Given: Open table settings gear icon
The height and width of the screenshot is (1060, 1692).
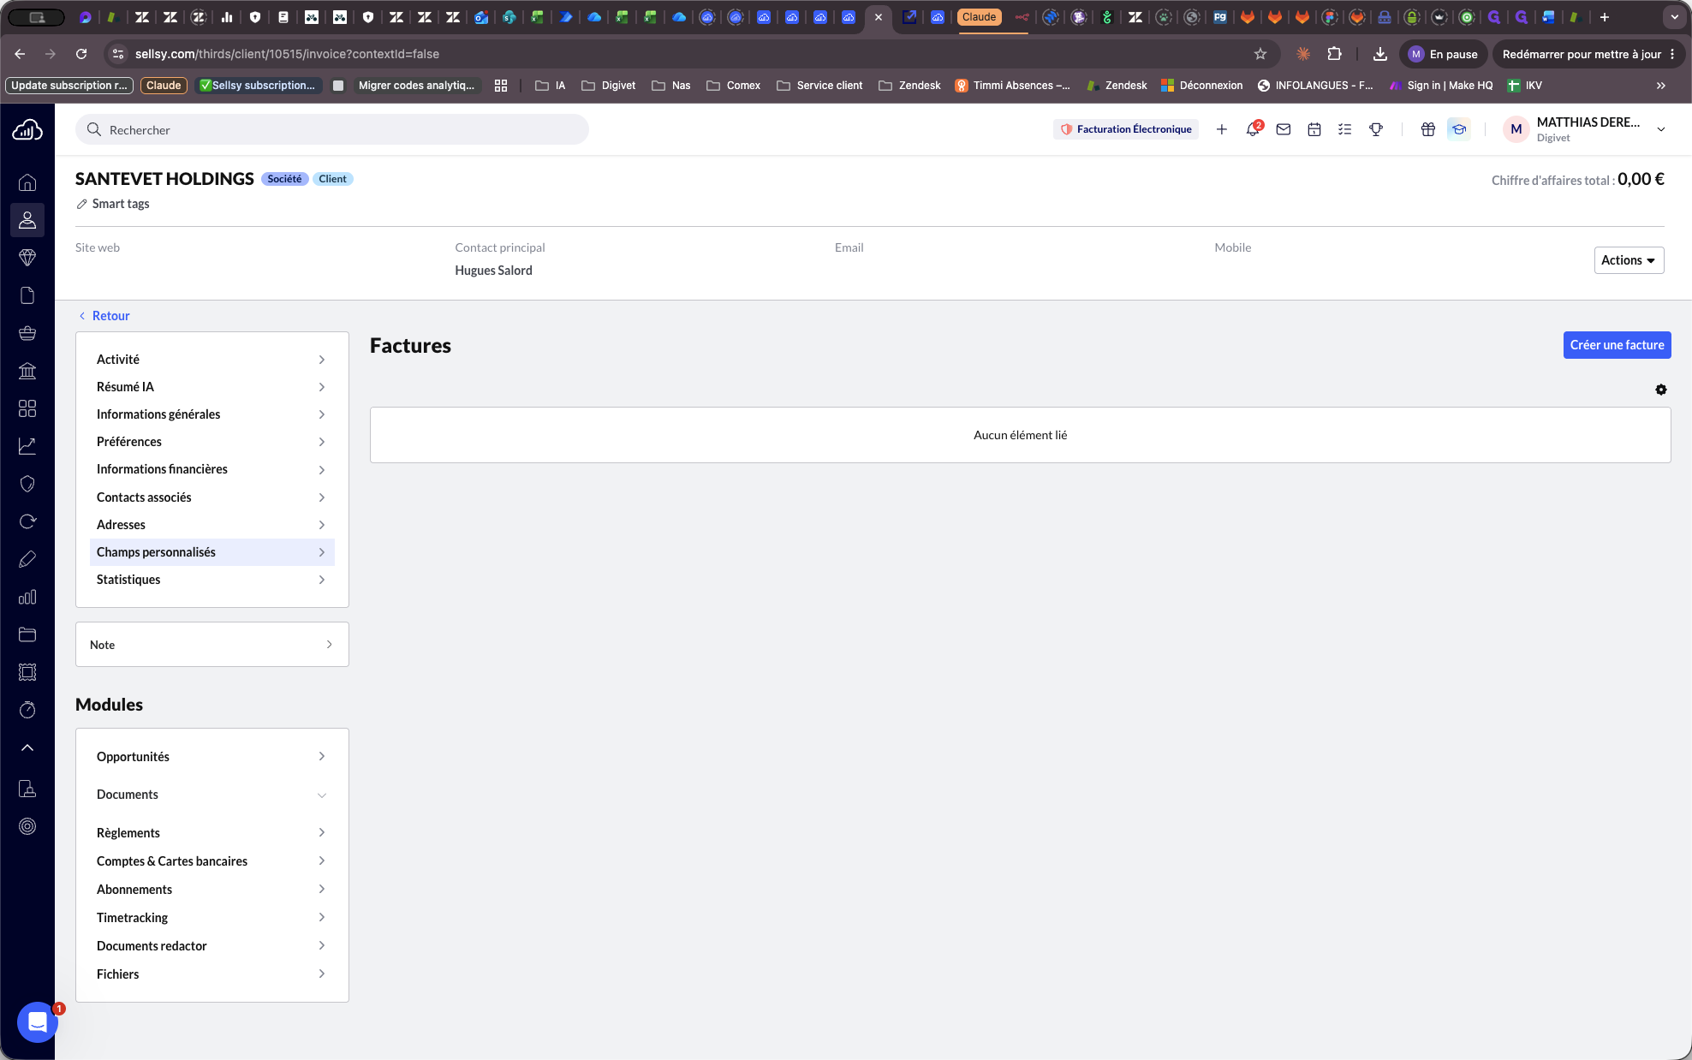Looking at the screenshot, I should point(1661,390).
